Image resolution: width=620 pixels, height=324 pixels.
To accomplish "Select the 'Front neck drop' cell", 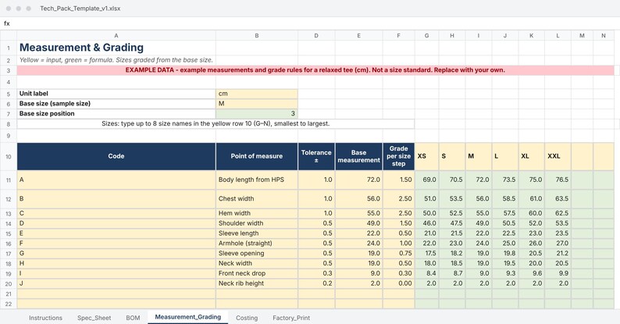I will point(257,273).
